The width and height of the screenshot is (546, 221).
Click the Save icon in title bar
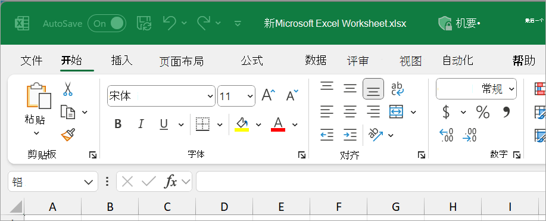(x=144, y=23)
